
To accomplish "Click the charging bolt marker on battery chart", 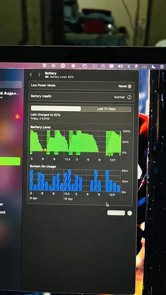I will point(110,155).
